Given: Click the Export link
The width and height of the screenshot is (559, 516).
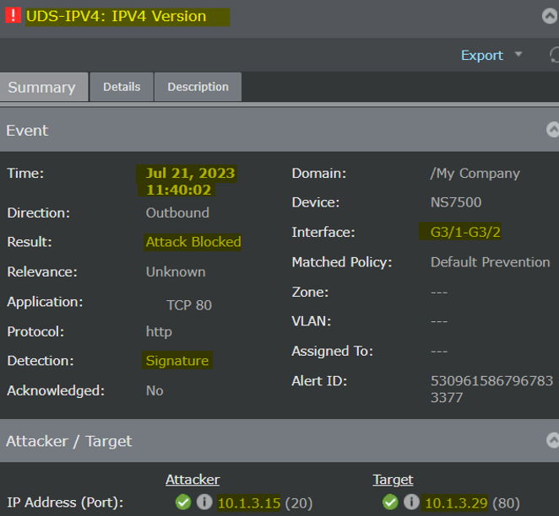Looking at the screenshot, I should pyautogui.click(x=482, y=55).
